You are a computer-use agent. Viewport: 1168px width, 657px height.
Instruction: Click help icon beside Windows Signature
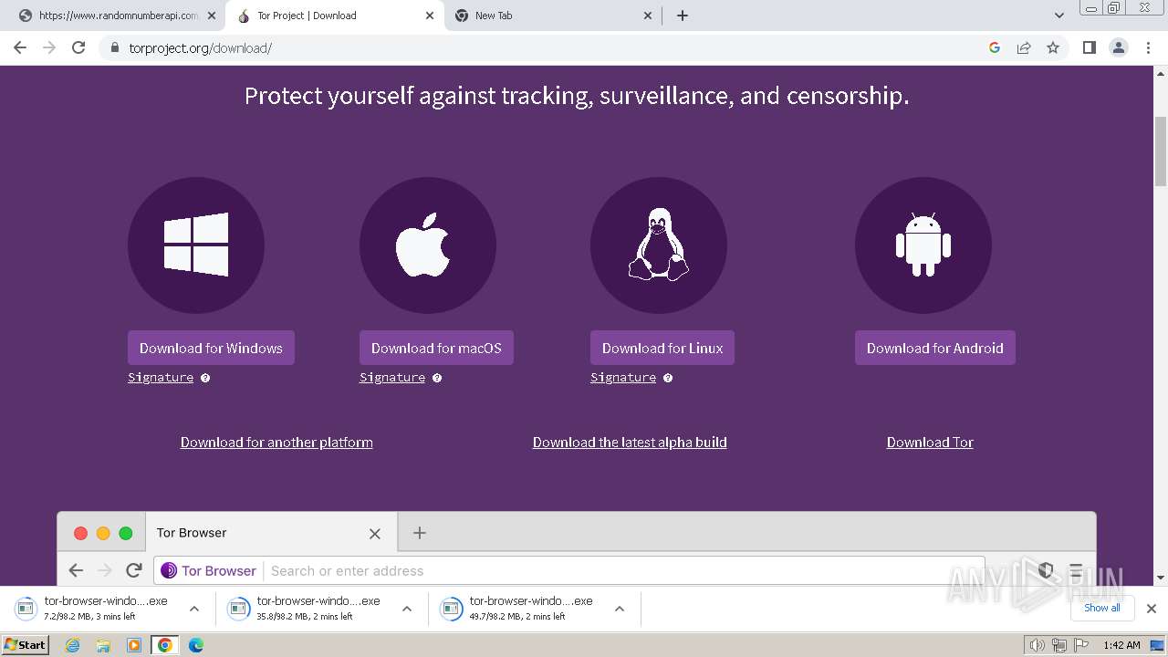[205, 378]
